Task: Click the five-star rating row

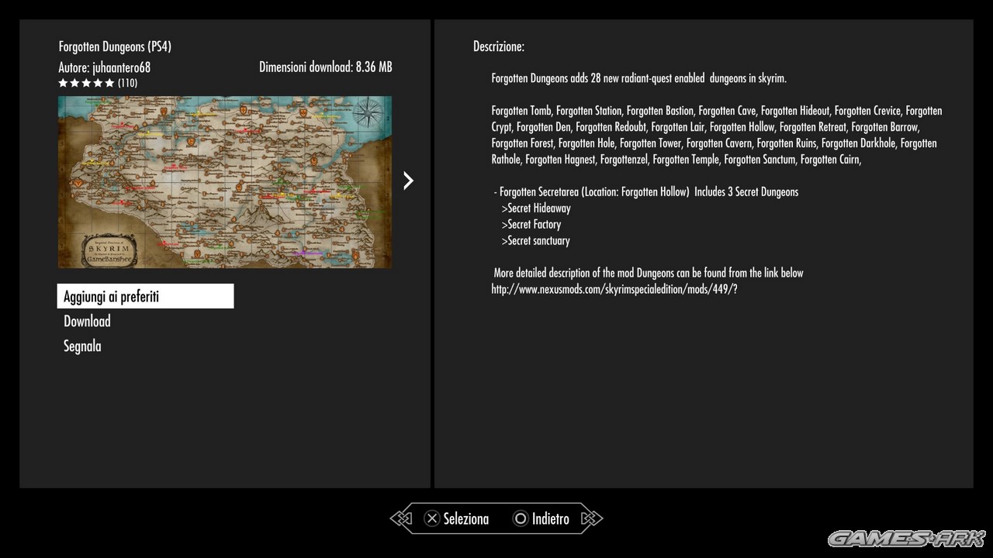Action: (86, 83)
